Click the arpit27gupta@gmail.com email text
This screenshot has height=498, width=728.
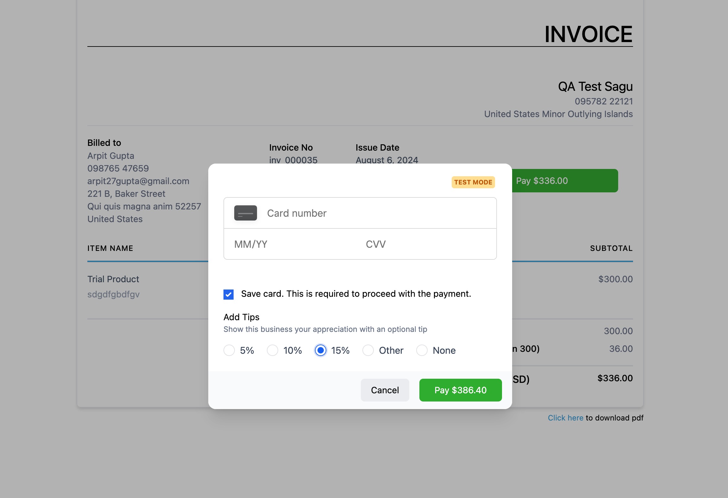click(138, 181)
